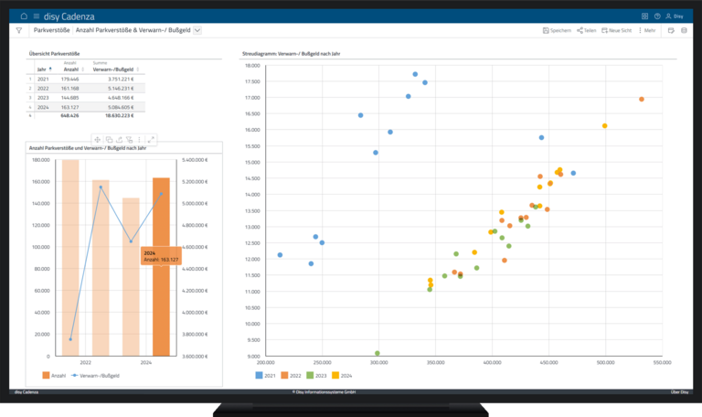Open Anzahl column header options
The width and height of the screenshot is (702, 417).
point(83,69)
